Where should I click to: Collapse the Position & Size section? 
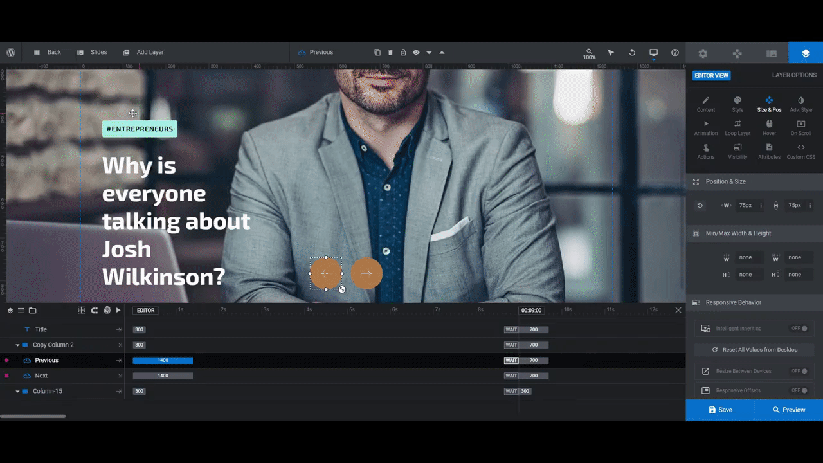point(754,181)
